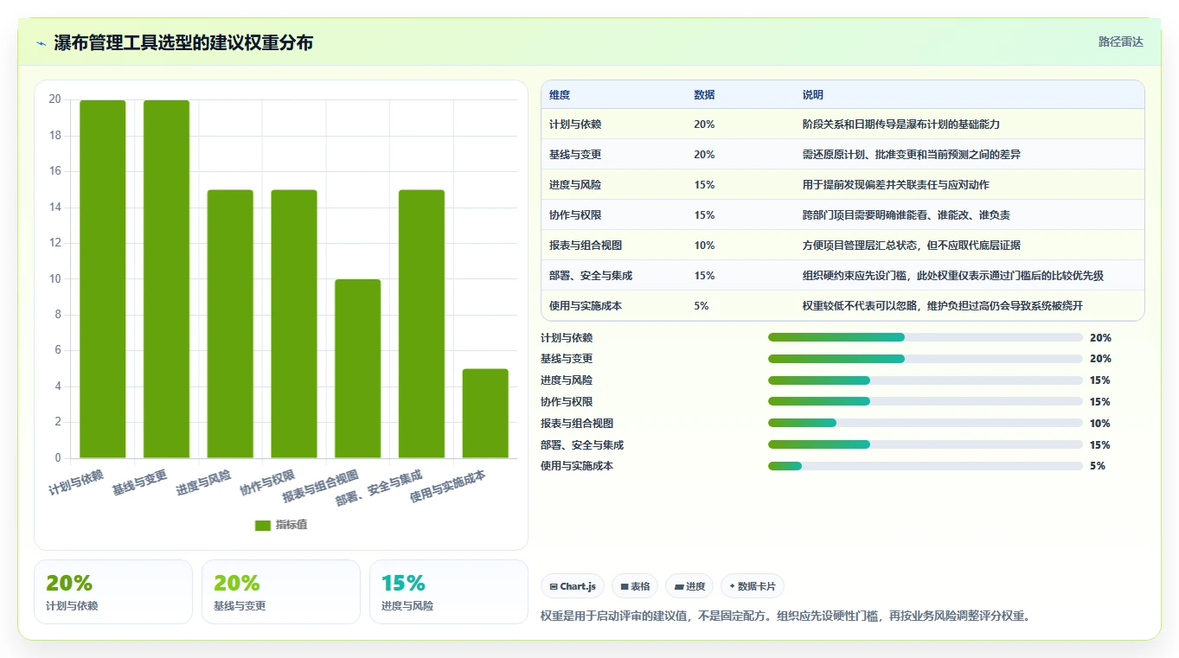
Task: Click the 报表与组合视图 bar in the chart
Action: 358,369
